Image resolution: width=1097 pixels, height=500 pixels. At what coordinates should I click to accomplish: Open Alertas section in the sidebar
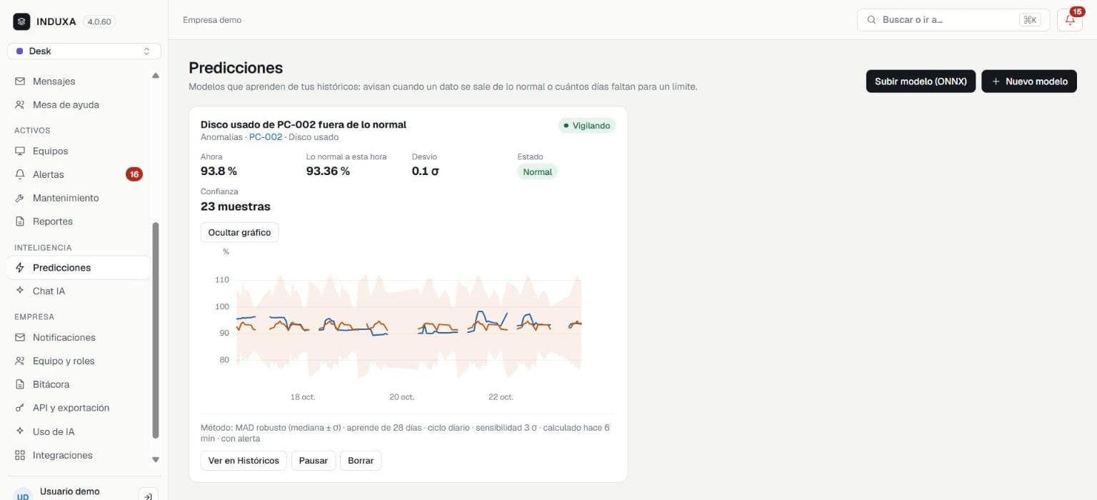79,174
